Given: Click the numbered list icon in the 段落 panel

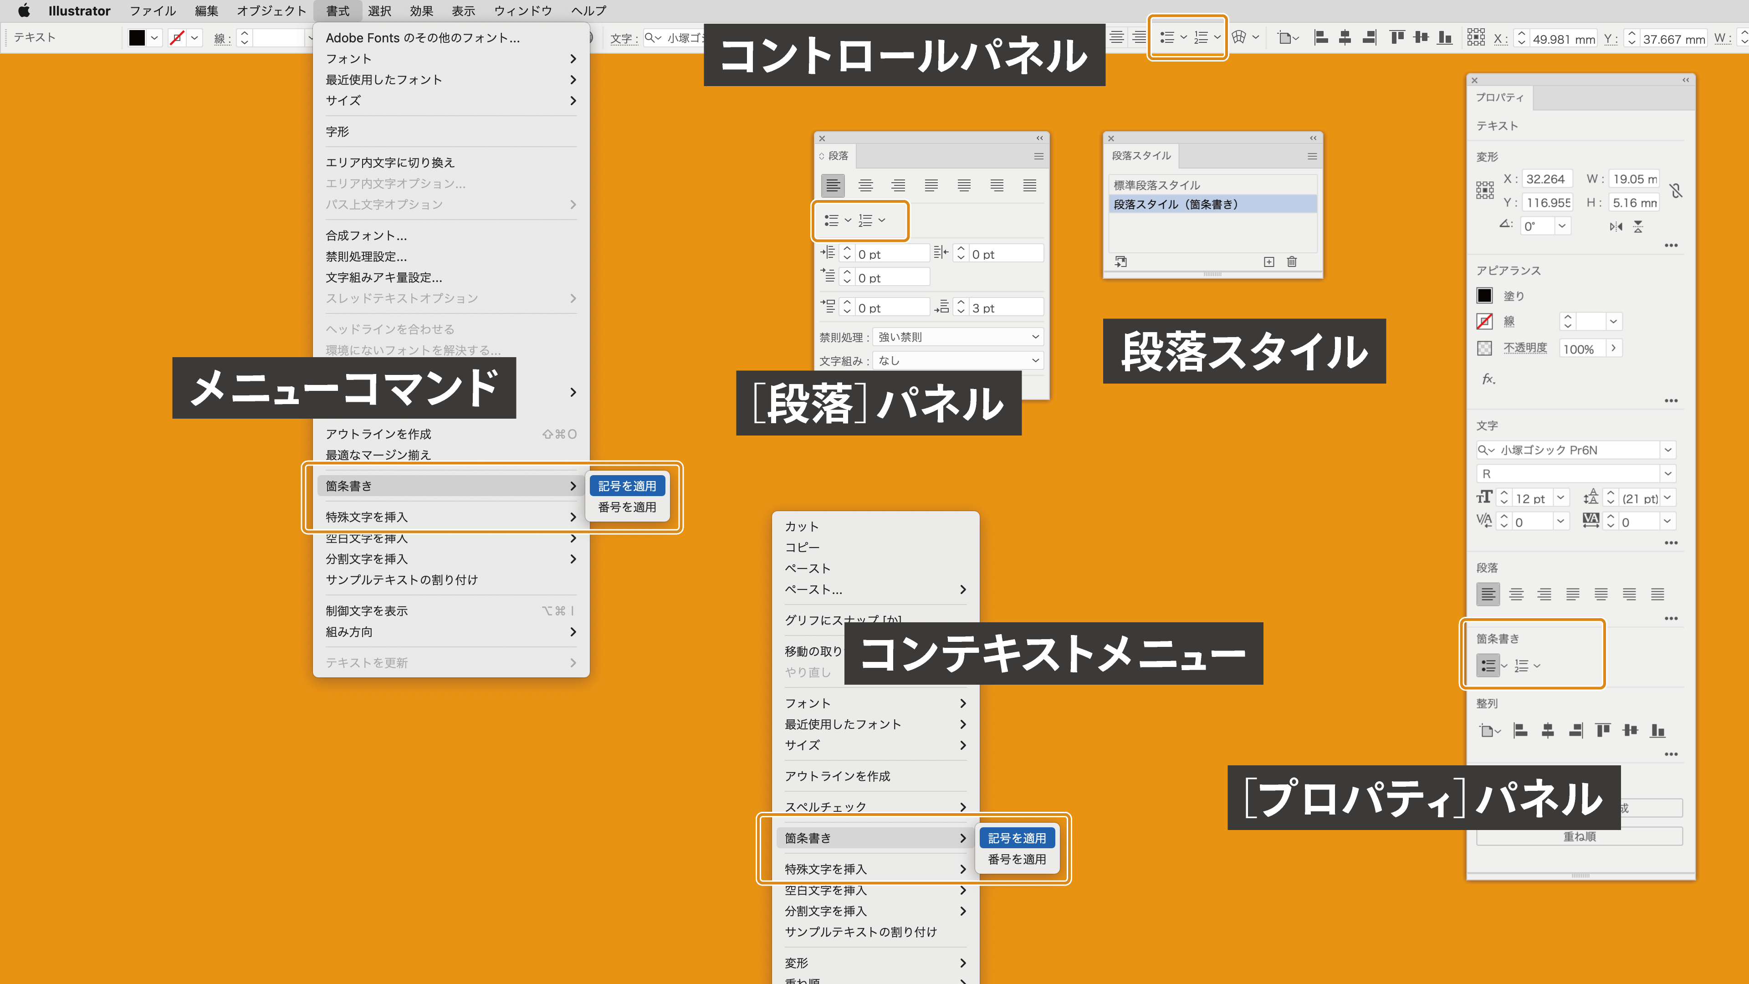Looking at the screenshot, I should pyautogui.click(x=866, y=220).
